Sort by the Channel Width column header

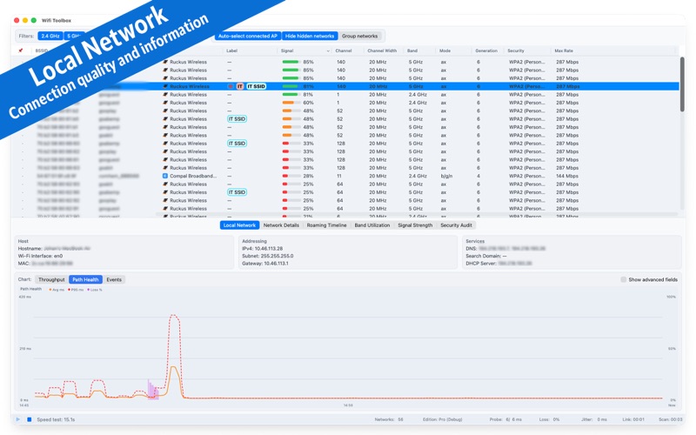382,51
